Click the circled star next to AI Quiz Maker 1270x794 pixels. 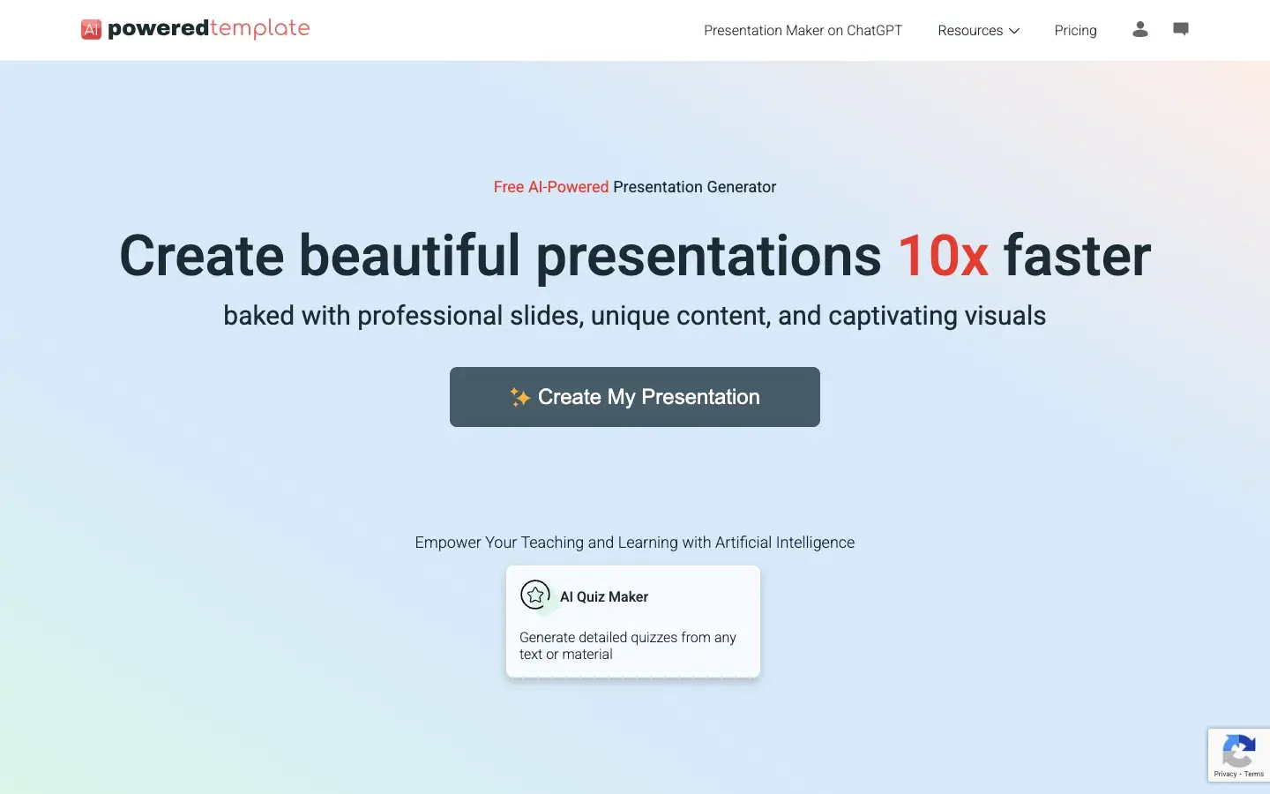tap(535, 595)
